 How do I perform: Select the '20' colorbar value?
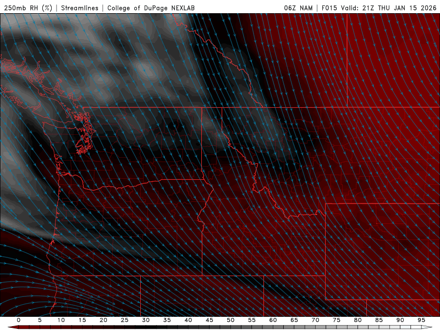[103, 320]
